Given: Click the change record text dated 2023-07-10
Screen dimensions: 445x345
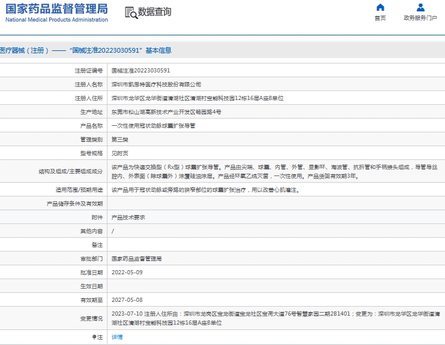Looking at the screenshot, I should click(x=276, y=319).
